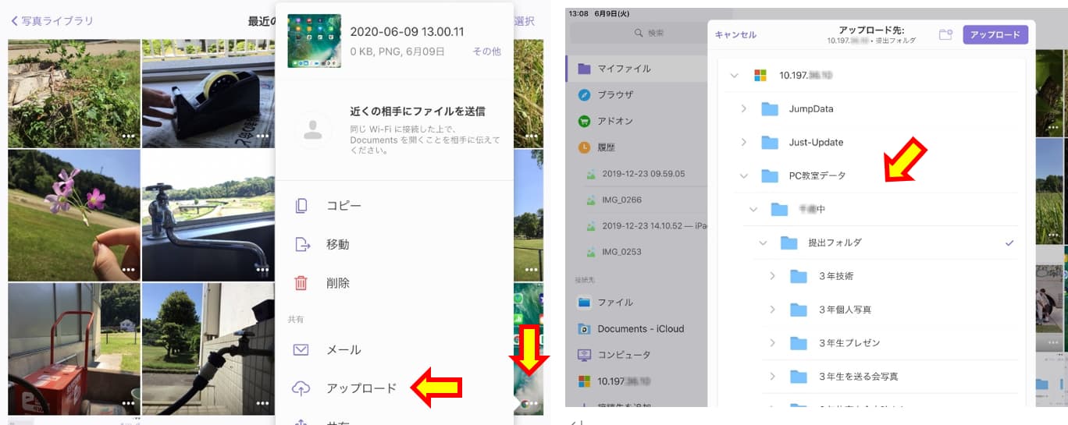Image resolution: width=1068 pixels, height=425 pixels.
Task: Tap the purple アップロード button
Action: [x=995, y=35]
